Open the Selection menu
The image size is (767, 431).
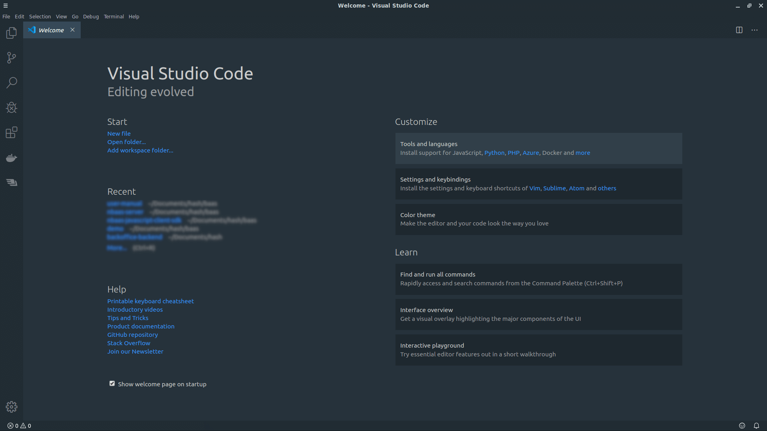(x=40, y=16)
